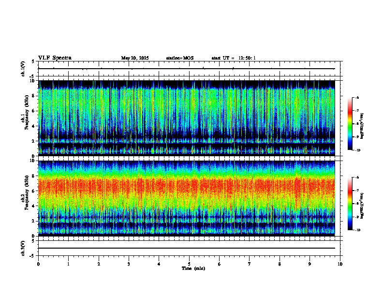The width and height of the screenshot is (383, 296).
Task: Click the ch.1(V) waveform trace panel
Action: [189, 69]
